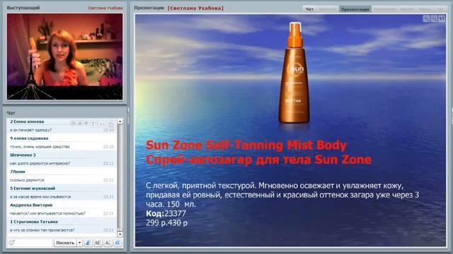Click the Чат panel title above messages
This screenshot has width=453, height=254.
[x=11, y=113]
